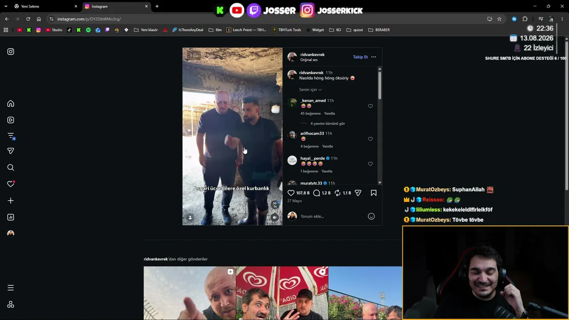Screen dimensions: 569x320
Task: Open the emoji picker for the comment
Action: [x=371, y=216]
